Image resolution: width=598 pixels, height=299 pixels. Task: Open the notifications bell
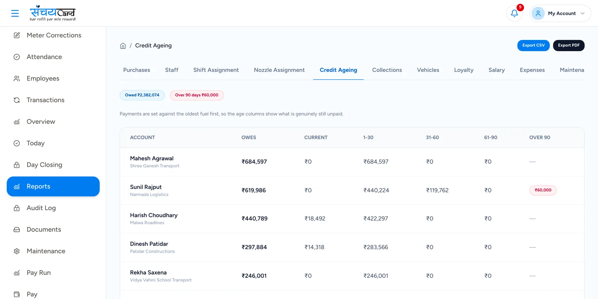(514, 13)
